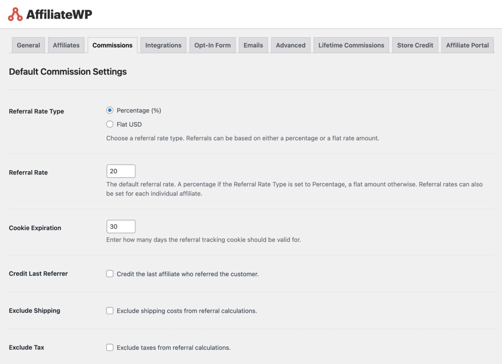Open the Lifetime Commissions tab
The height and width of the screenshot is (364, 502).
(351, 45)
